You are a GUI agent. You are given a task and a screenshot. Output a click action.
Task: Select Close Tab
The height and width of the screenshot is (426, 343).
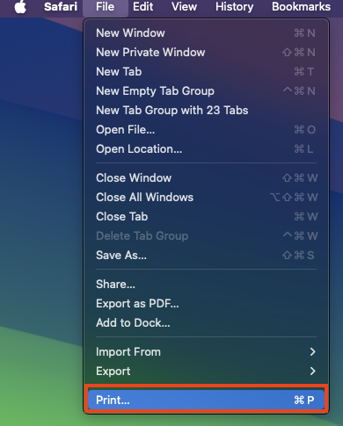(206, 217)
